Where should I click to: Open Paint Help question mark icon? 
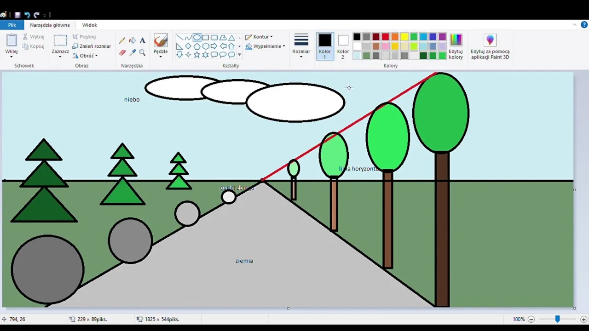point(584,25)
